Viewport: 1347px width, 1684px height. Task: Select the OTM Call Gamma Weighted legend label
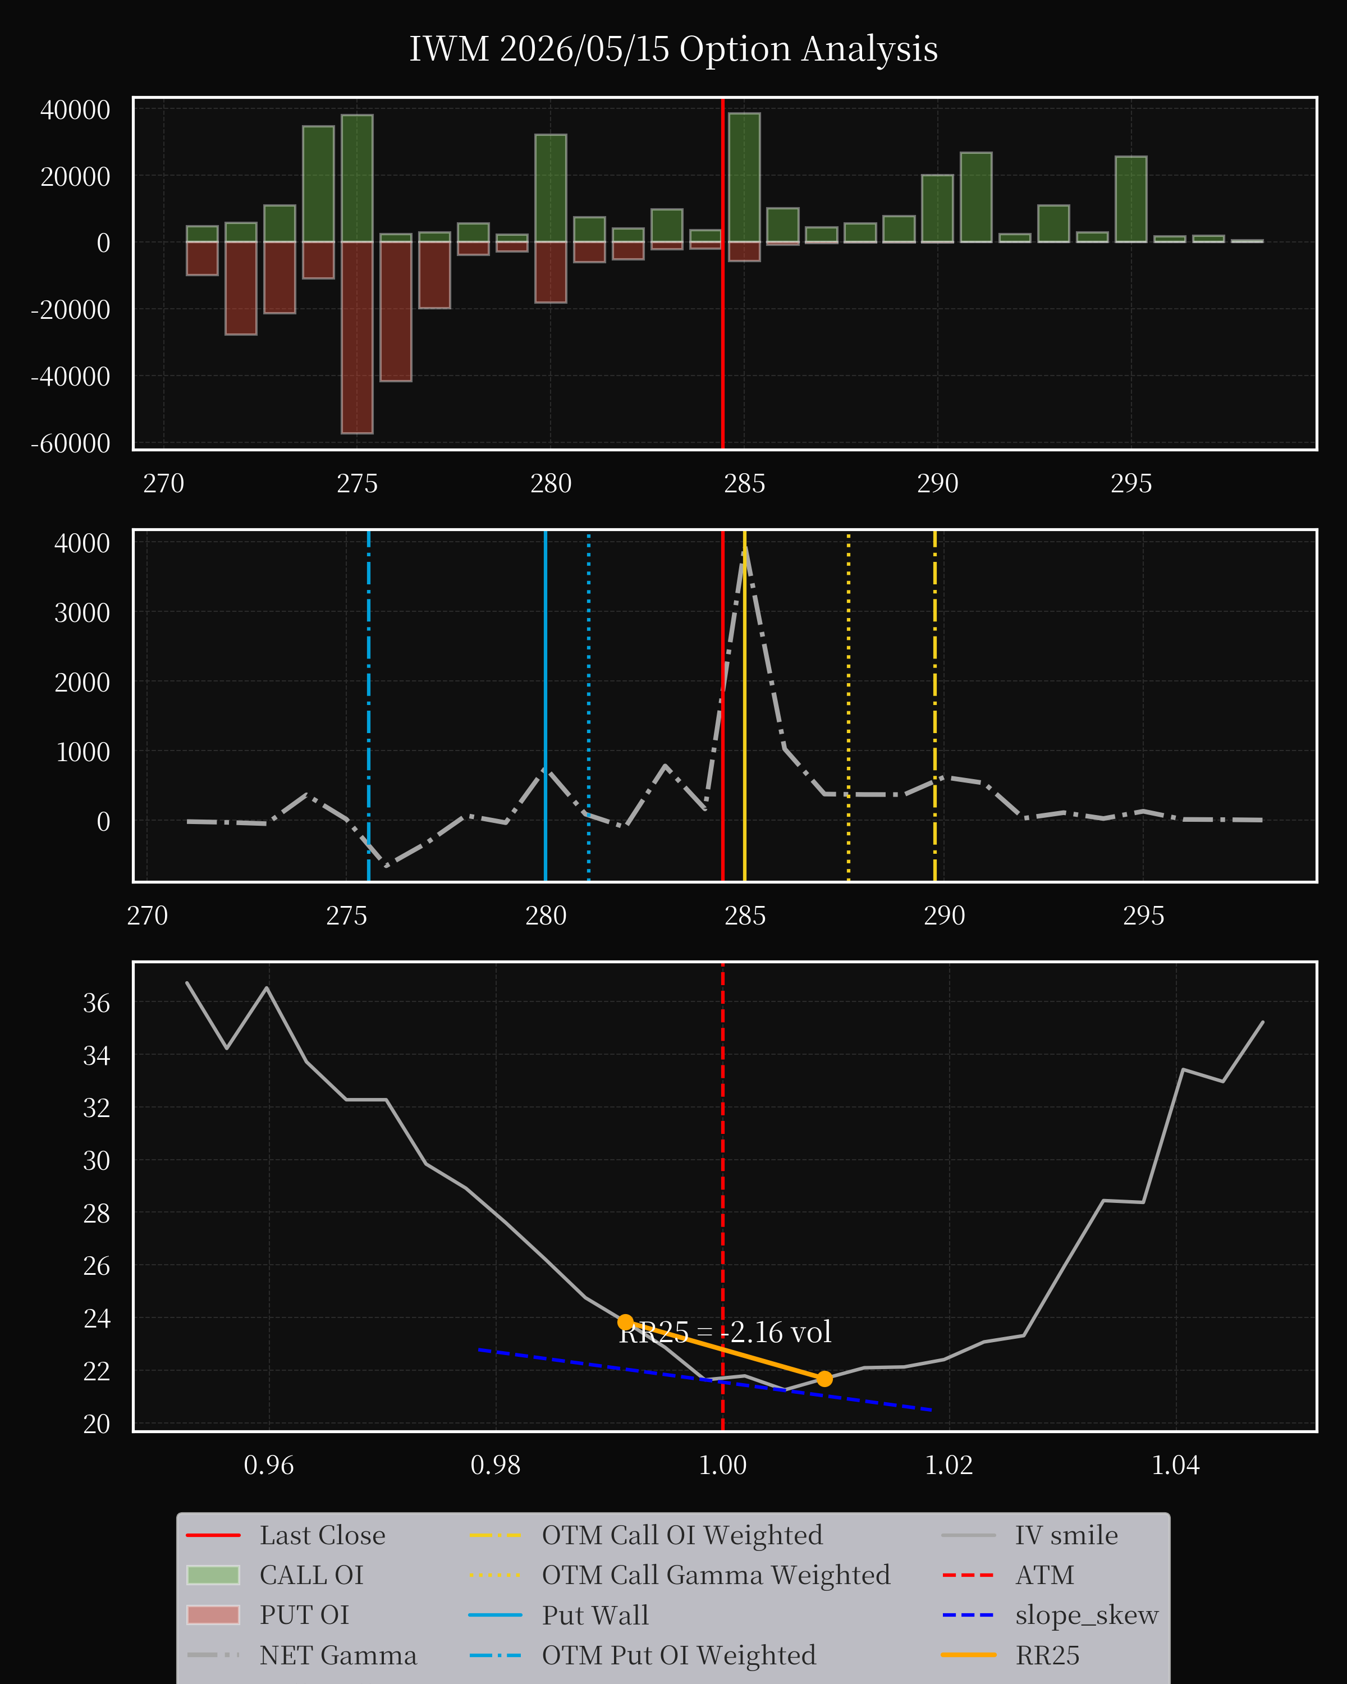point(716,1576)
